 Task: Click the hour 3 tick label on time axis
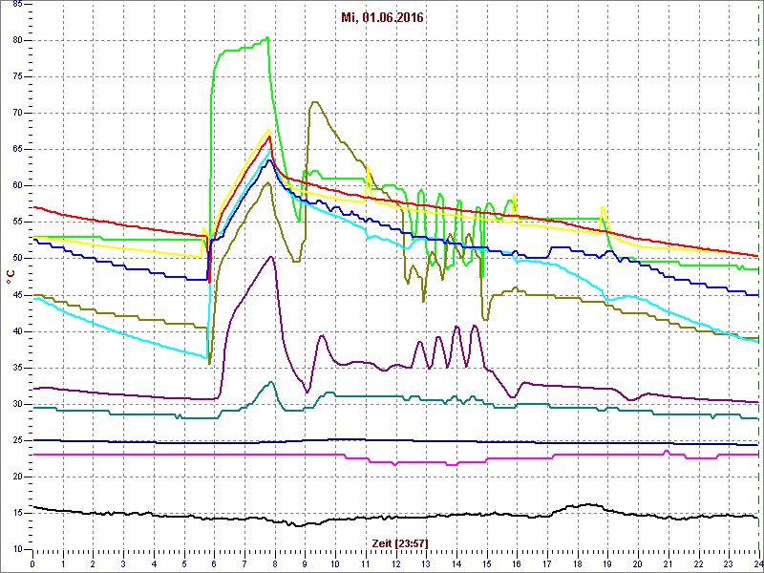click(x=123, y=563)
